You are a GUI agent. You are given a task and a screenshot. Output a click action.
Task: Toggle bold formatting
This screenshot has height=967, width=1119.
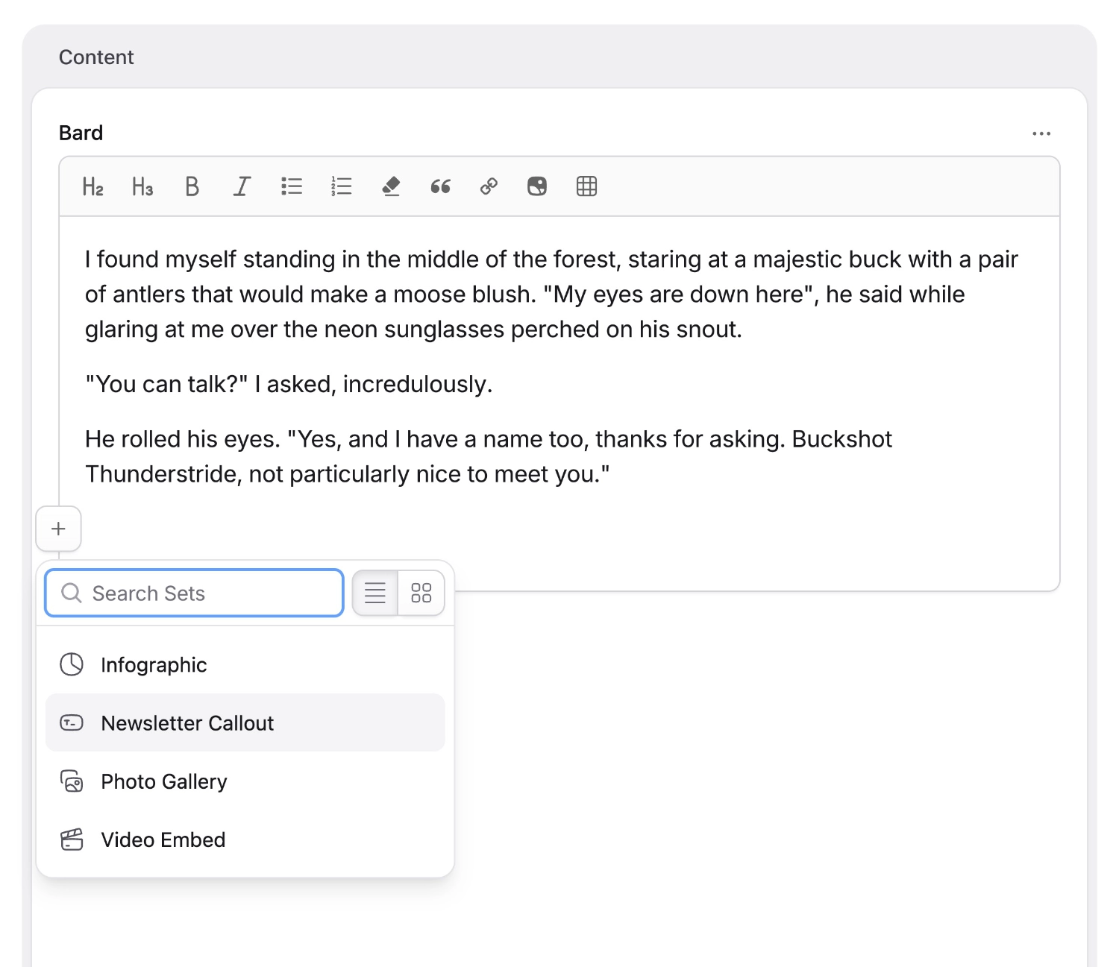click(x=192, y=186)
